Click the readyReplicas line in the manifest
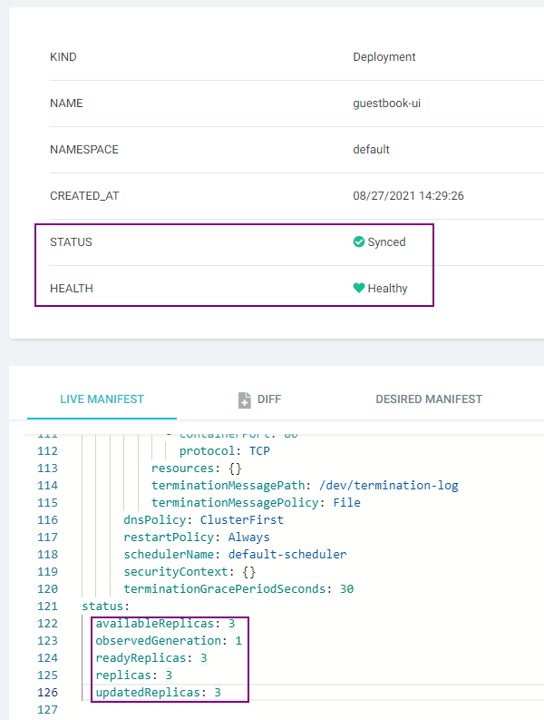 click(x=151, y=658)
